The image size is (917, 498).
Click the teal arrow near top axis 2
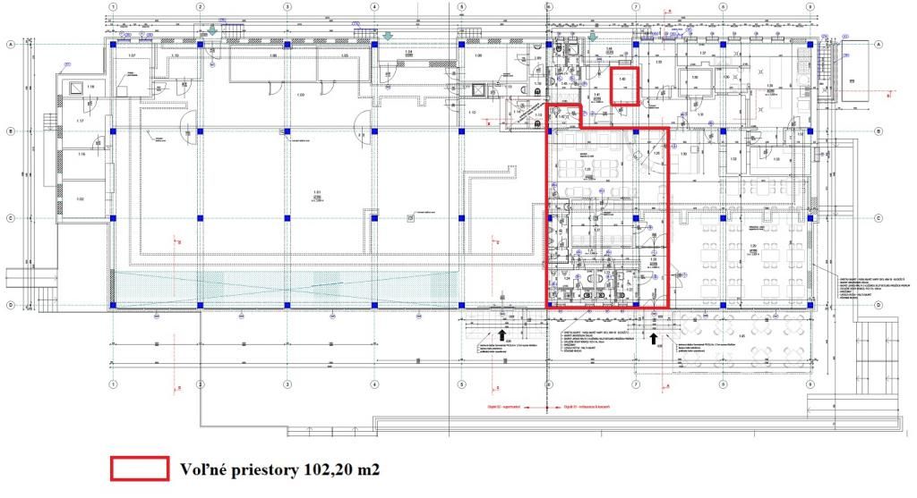point(213,30)
